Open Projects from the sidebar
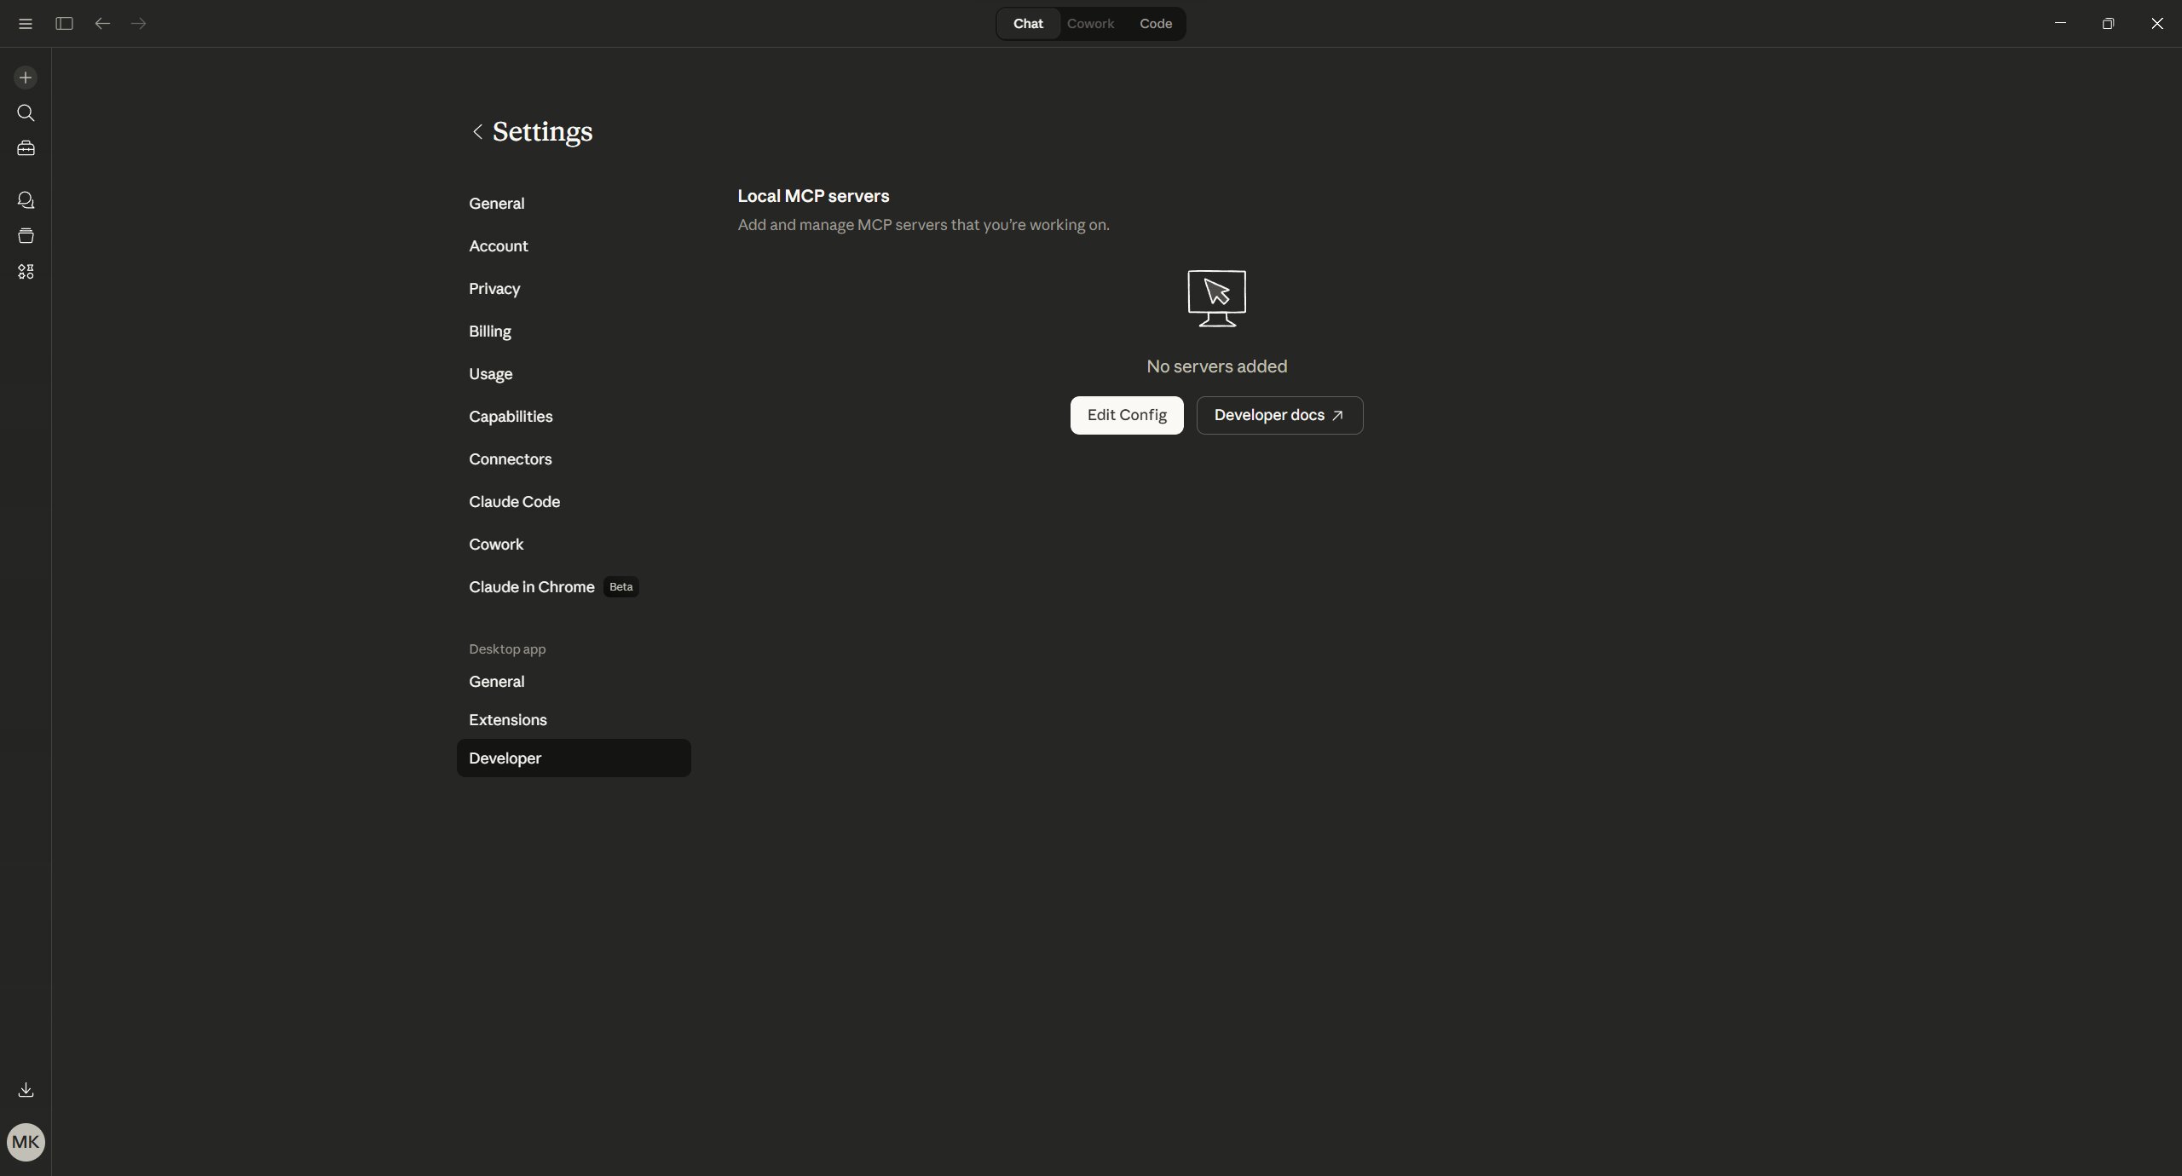The width and height of the screenshot is (2182, 1176). pyautogui.click(x=26, y=147)
